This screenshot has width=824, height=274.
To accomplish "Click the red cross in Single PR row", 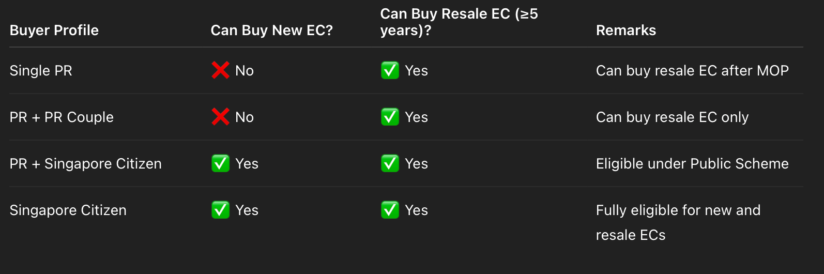I will 220,70.
